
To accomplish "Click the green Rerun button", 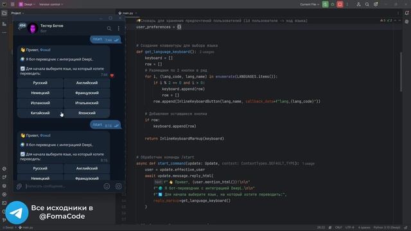I will point(326,4).
